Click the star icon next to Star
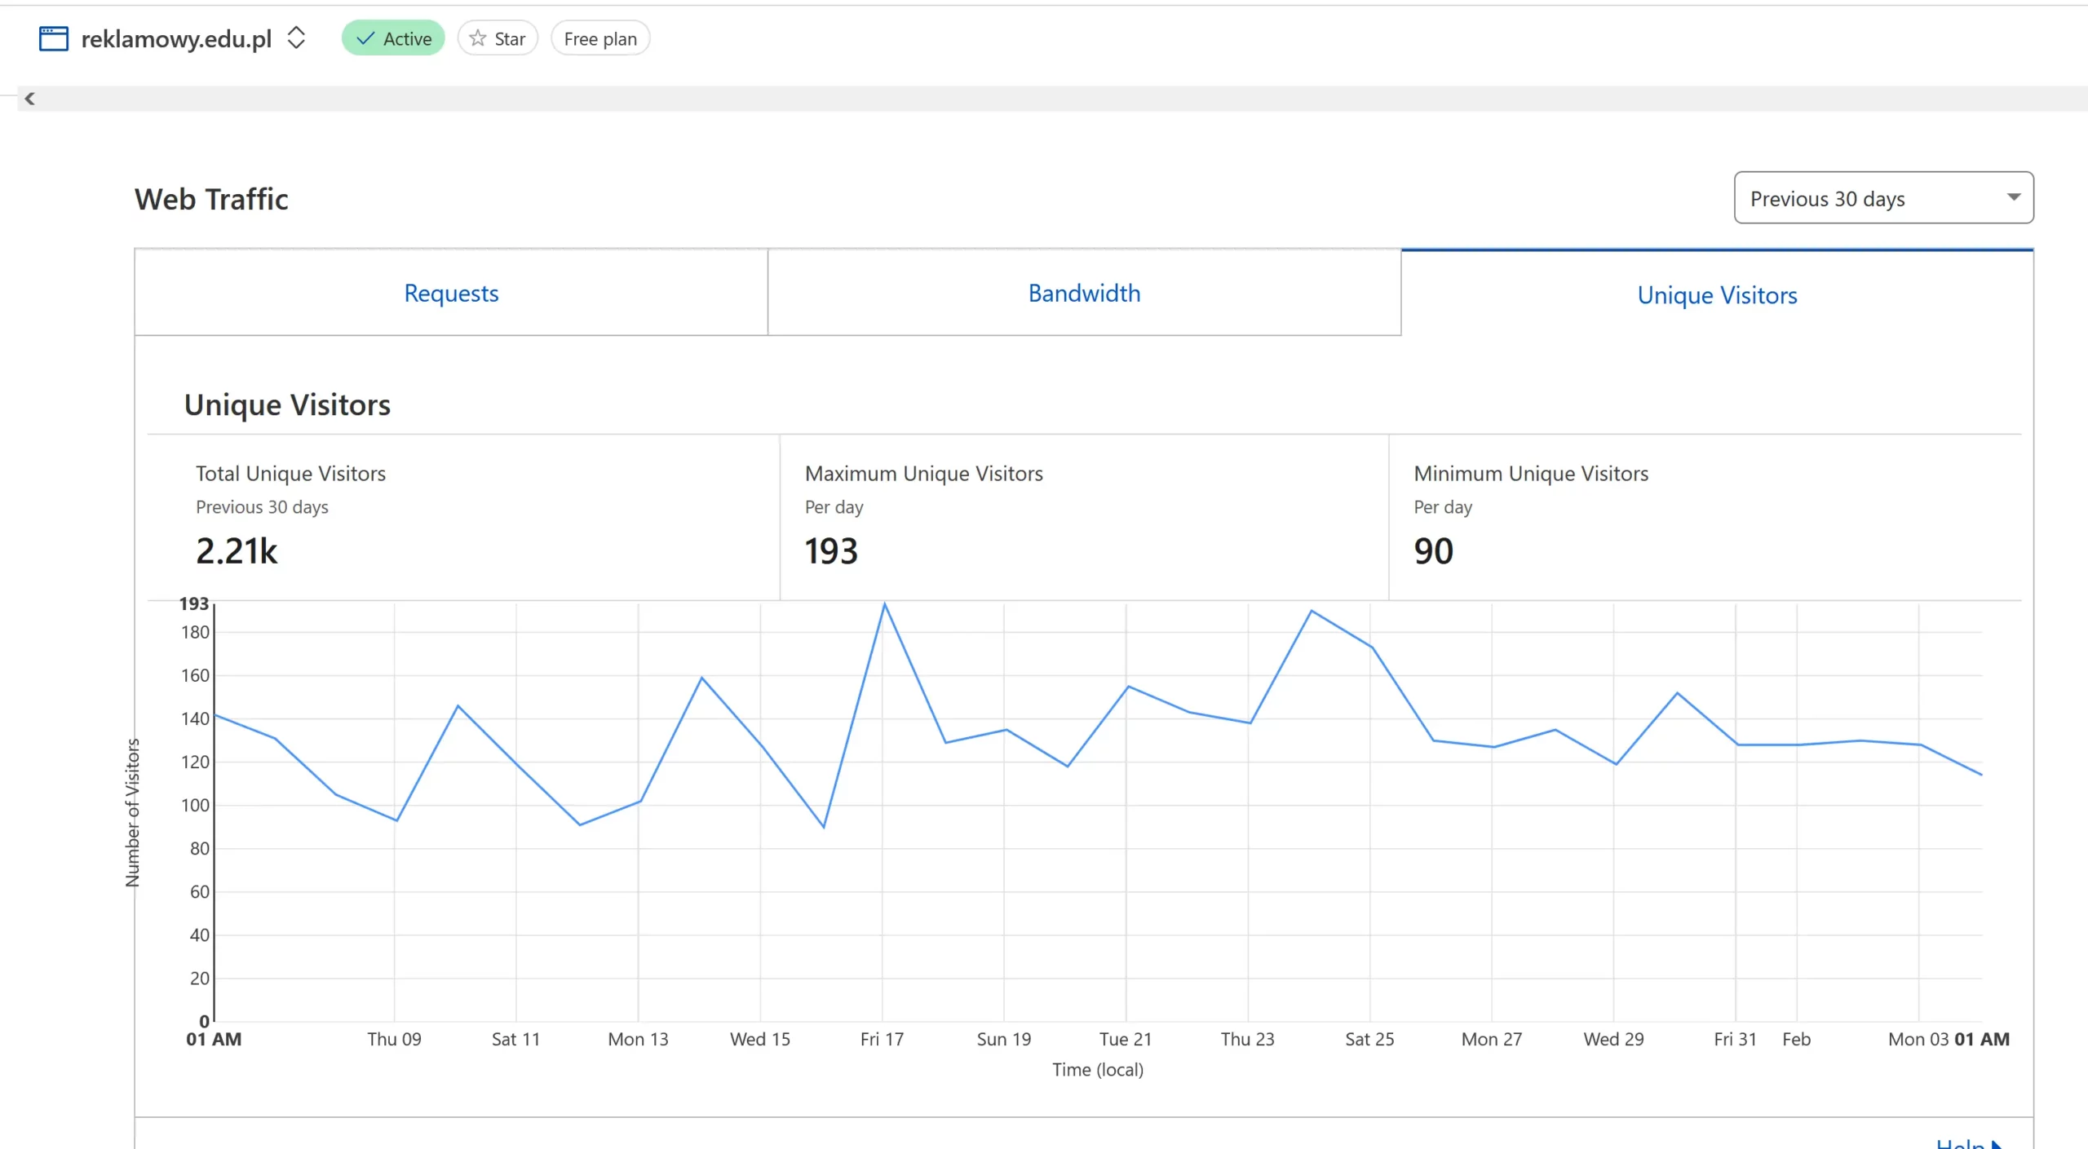2088x1149 pixels. click(478, 38)
